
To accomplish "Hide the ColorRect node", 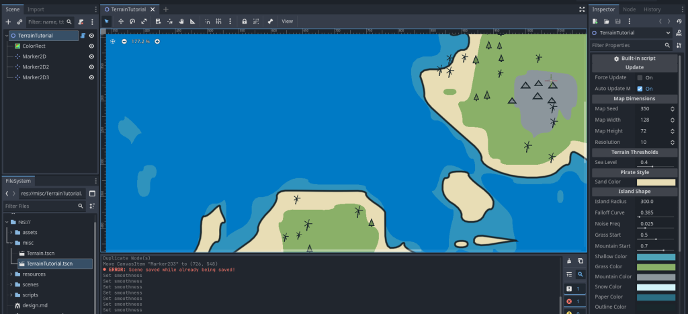I will pos(91,46).
